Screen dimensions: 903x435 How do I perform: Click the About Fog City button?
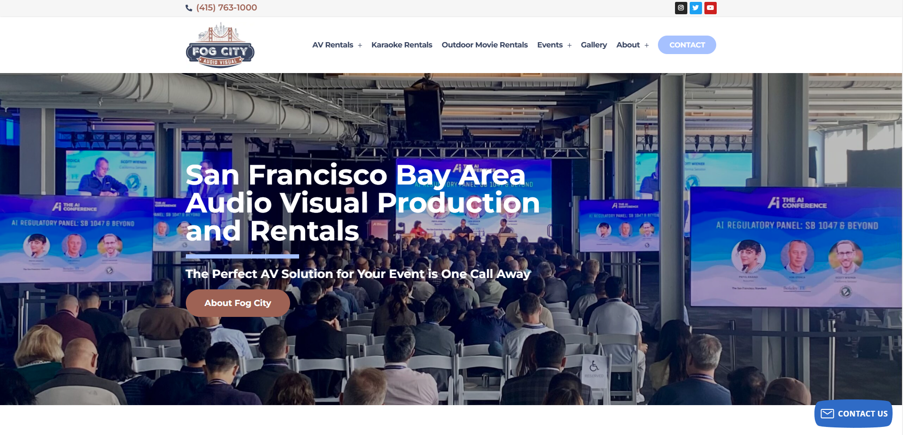click(238, 303)
